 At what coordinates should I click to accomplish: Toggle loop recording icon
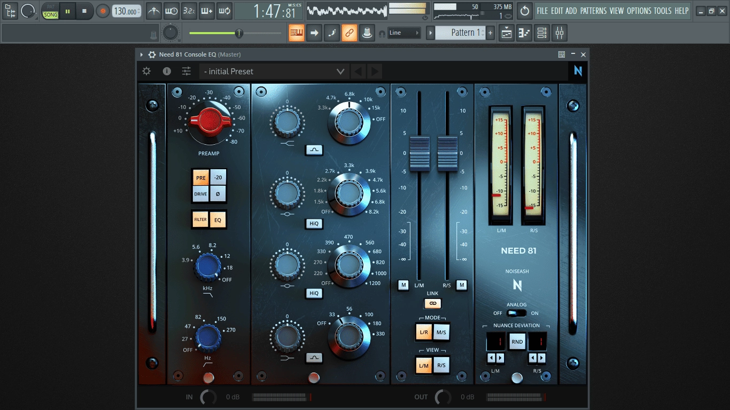pos(224,11)
